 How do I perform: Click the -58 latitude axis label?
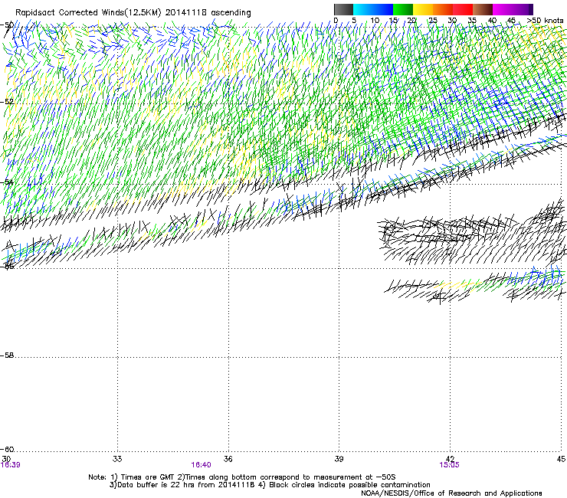pos(7,355)
